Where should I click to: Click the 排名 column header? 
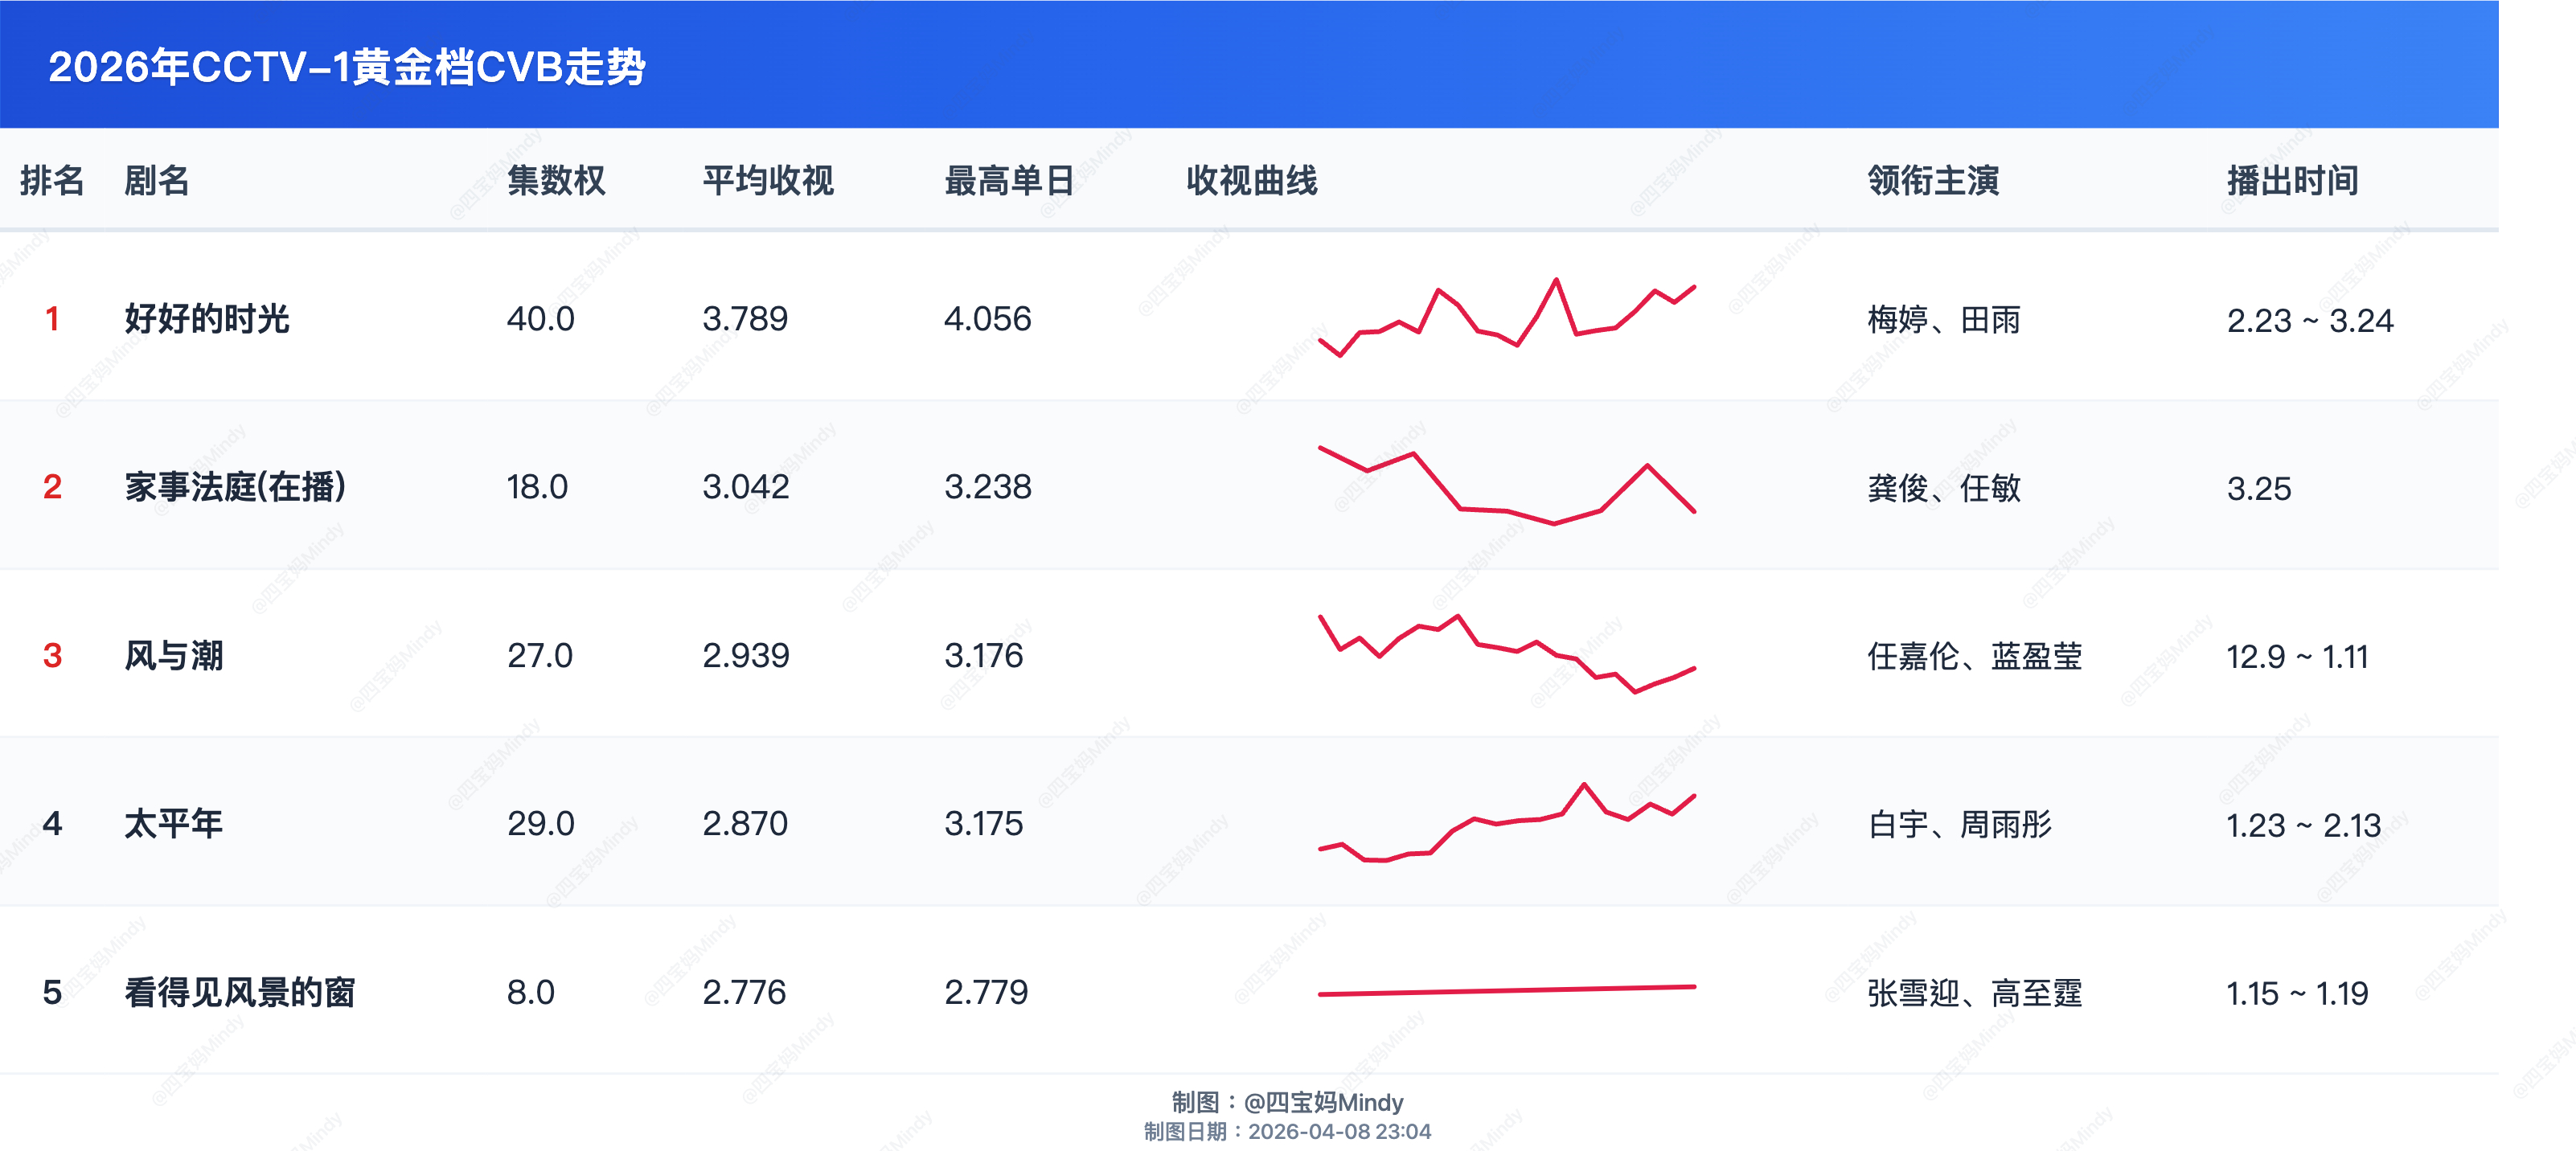coord(52,181)
